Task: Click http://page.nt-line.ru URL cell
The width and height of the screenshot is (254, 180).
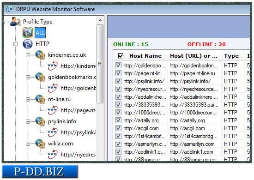Action: click(x=192, y=73)
